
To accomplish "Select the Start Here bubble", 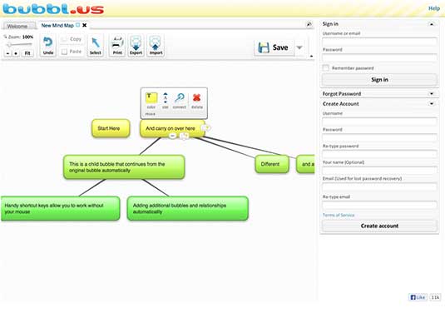I will tap(111, 128).
